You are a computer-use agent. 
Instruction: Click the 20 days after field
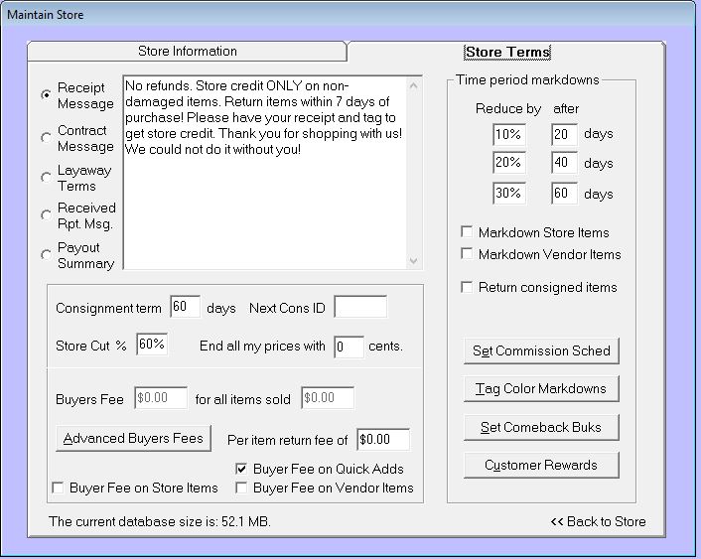click(564, 135)
